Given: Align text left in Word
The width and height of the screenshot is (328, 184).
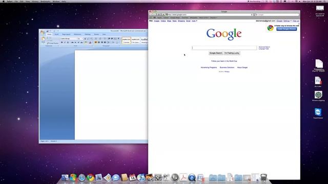Looking at the screenshot, I should (x=96, y=42).
